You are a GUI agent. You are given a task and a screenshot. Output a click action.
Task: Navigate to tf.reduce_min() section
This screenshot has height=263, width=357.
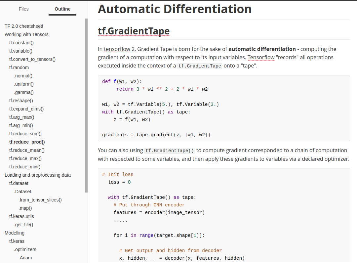[25, 167]
